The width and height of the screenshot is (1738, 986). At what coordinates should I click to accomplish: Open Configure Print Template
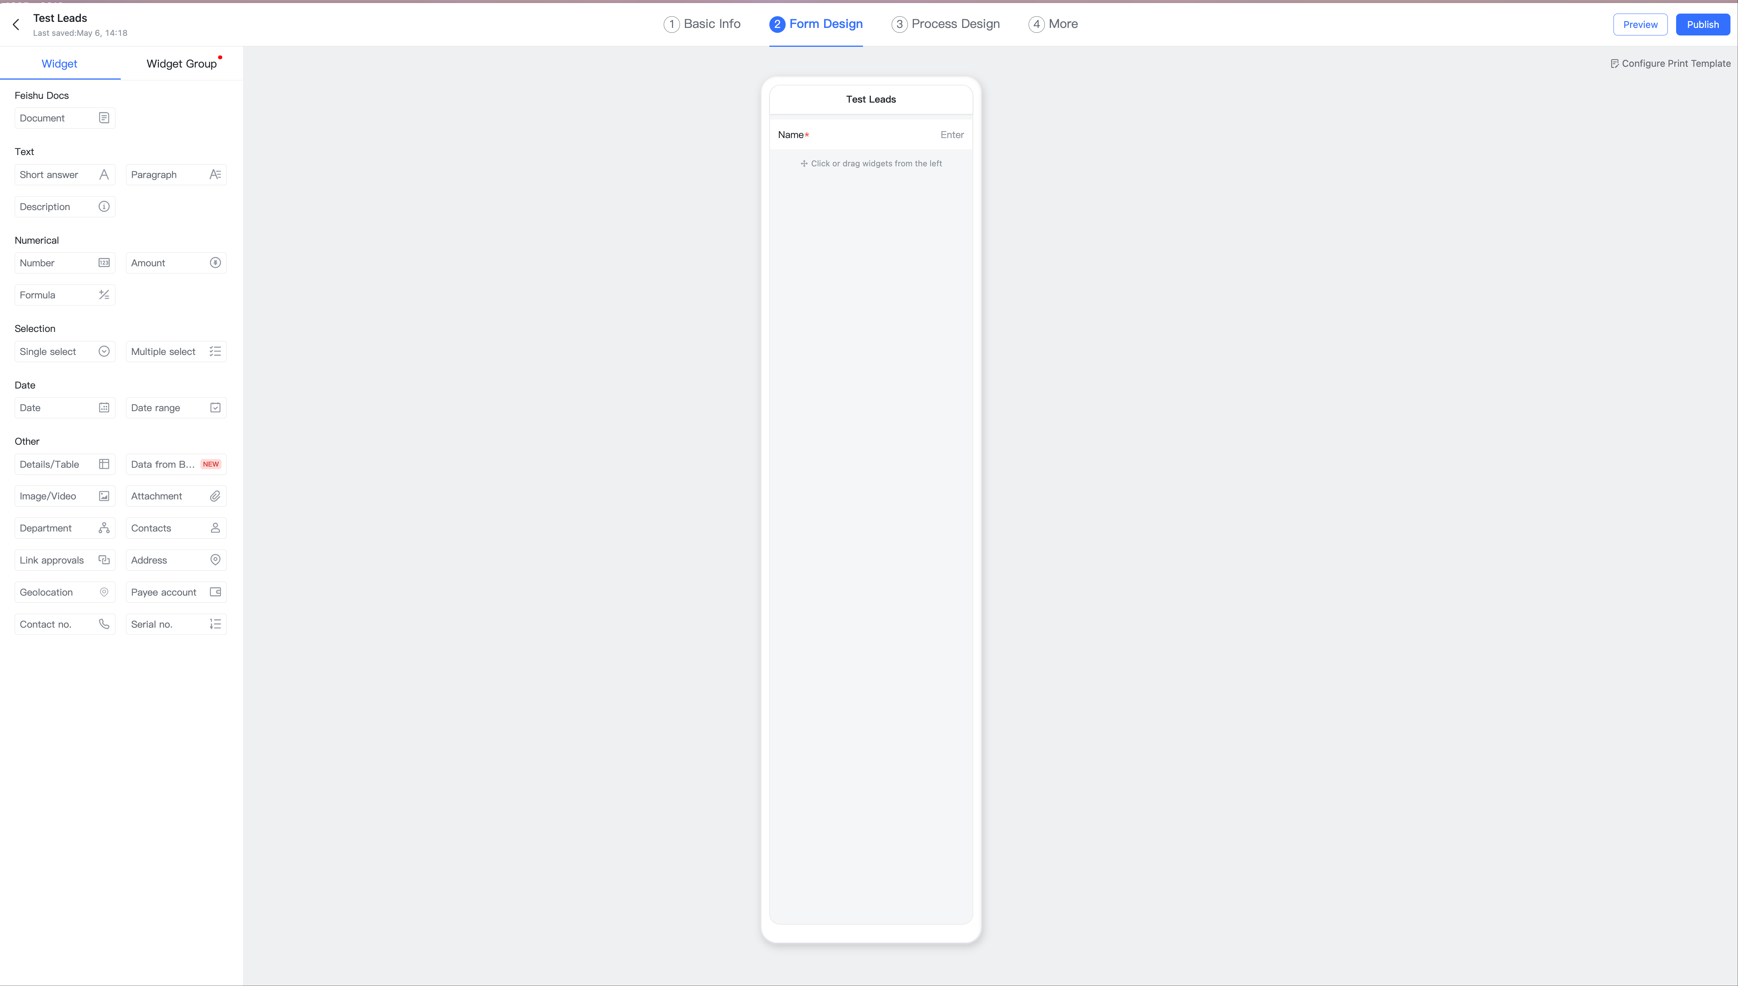(1670, 64)
